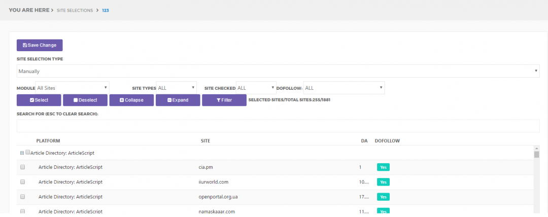Viewport: 548px width, 217px height.
Task: Tick the checkbox for openportal.org.ua
Action: coord(22,196)
